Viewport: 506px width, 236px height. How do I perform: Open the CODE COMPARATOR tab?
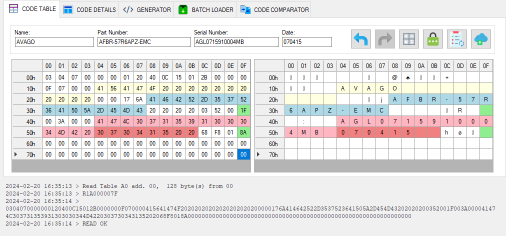click(274, 9)
